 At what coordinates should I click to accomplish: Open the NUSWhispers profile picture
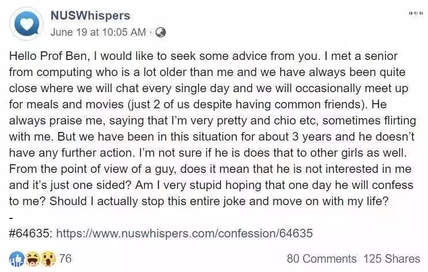point(26,24)
